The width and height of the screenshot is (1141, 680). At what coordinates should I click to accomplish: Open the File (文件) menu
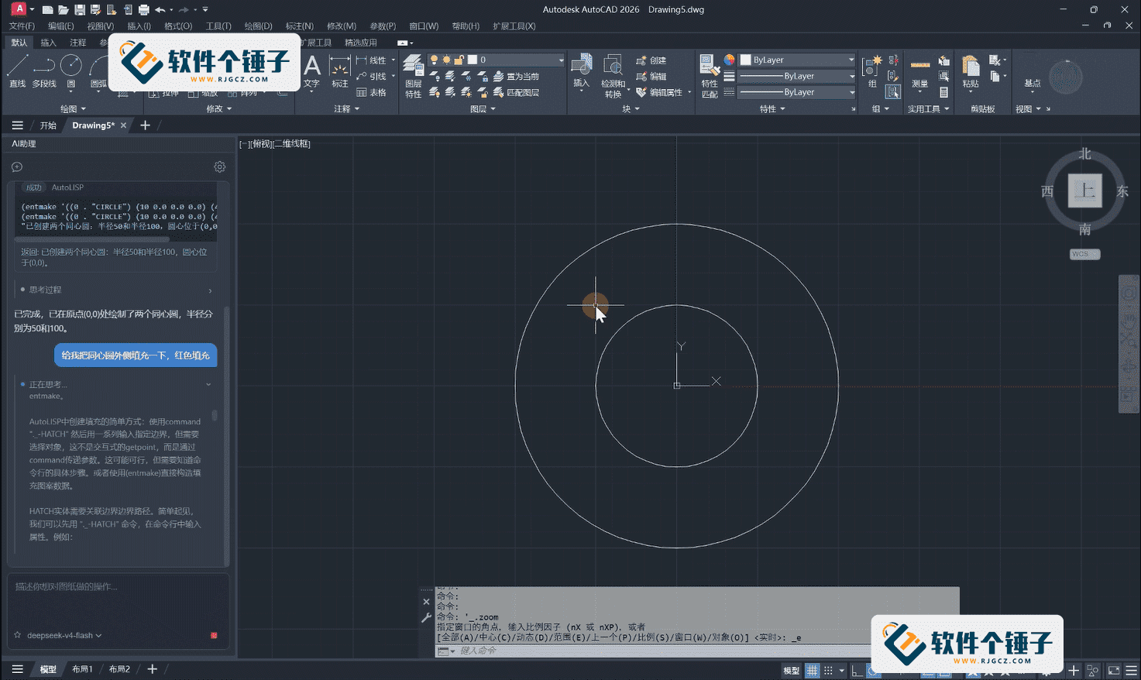click(22, 26)
